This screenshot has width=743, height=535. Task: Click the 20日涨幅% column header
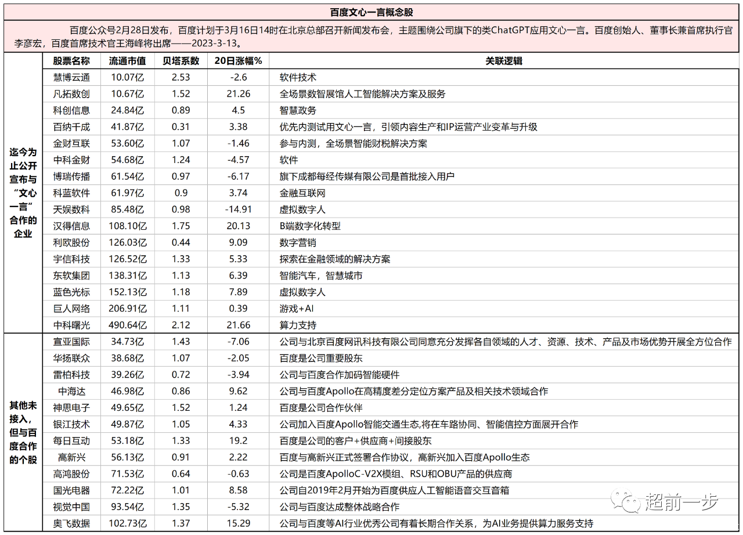coord(238,60)
